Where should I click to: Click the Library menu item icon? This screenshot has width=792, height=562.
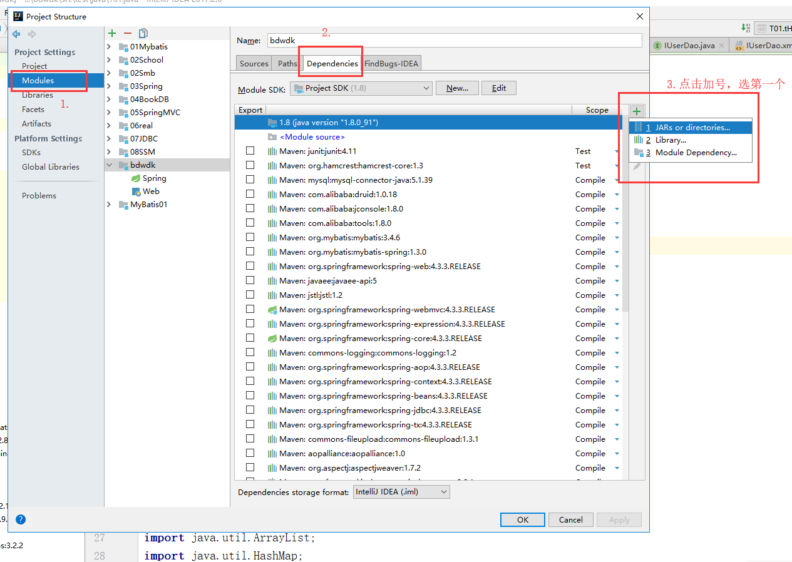639,140
